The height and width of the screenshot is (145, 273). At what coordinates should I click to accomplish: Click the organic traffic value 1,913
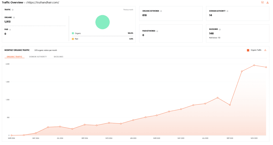pyautogui.click(x=7, y=22)
